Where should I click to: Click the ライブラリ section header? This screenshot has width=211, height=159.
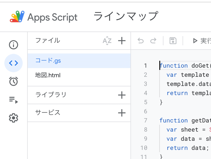(51, 95)
